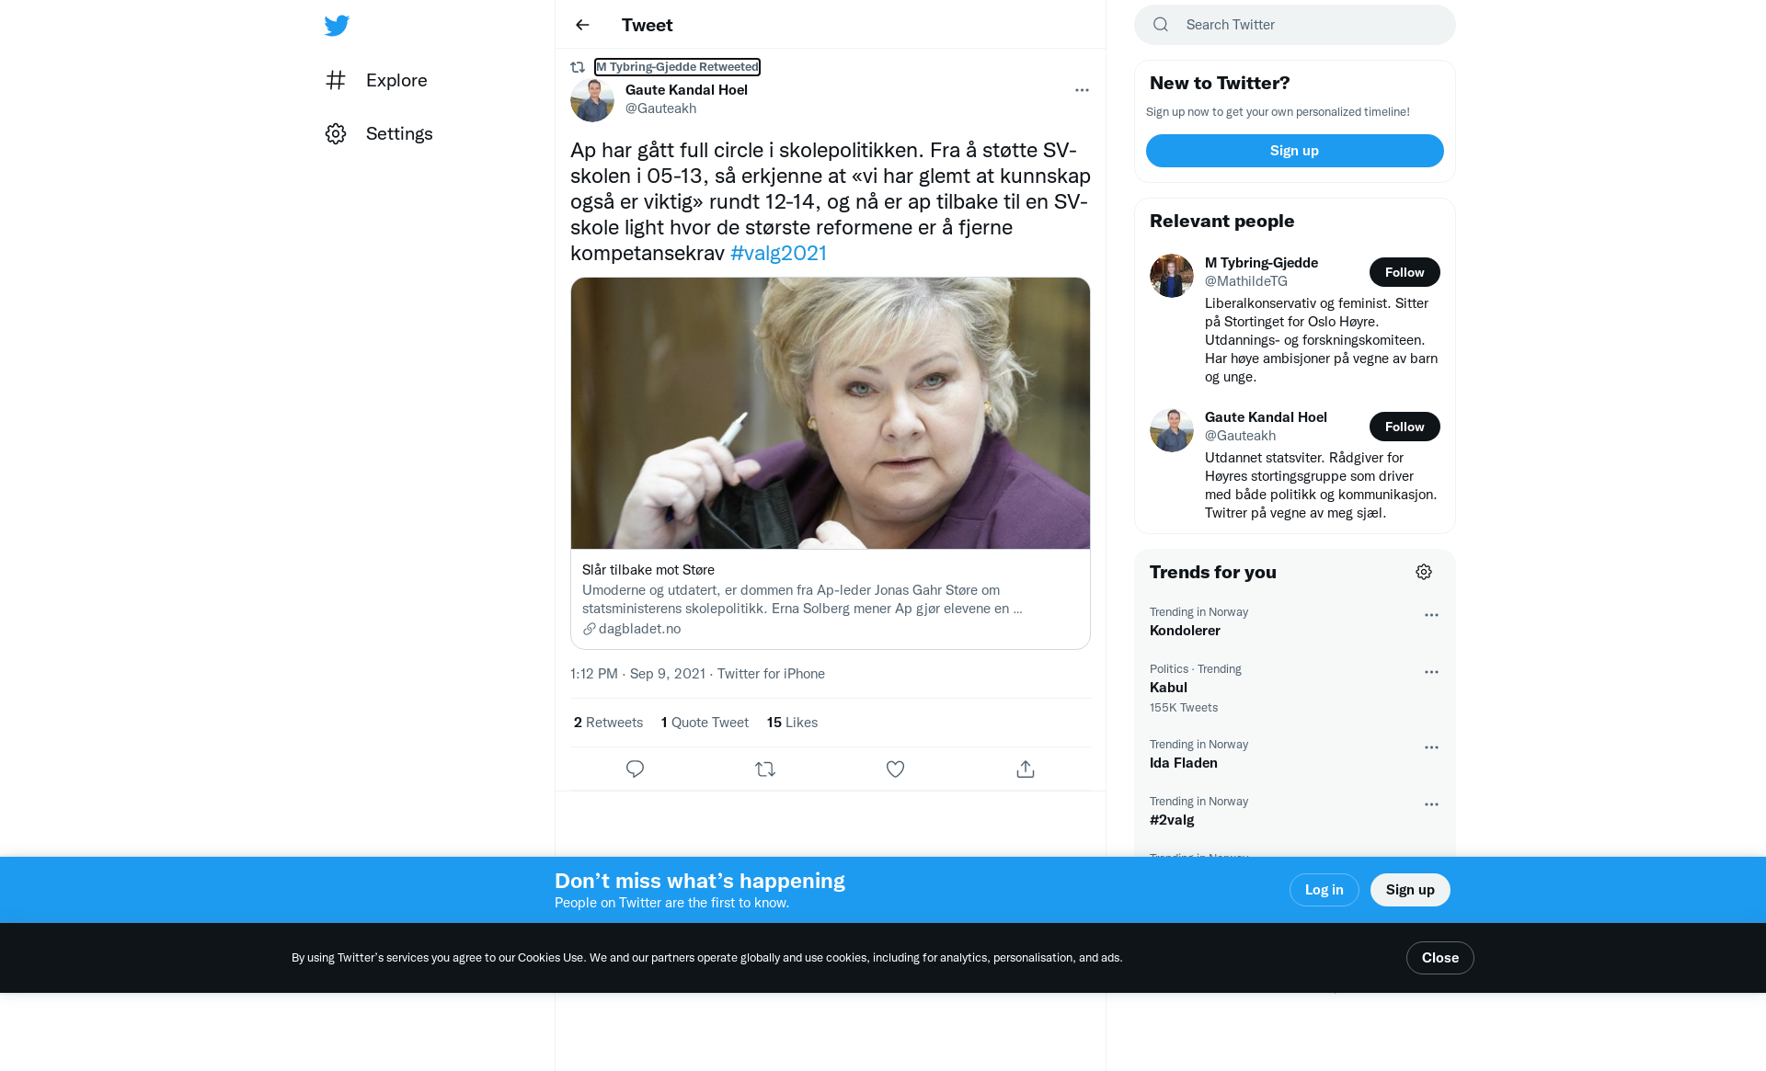Go back using the arrow icon
1766x1071 pixels.
coord(582,25)
